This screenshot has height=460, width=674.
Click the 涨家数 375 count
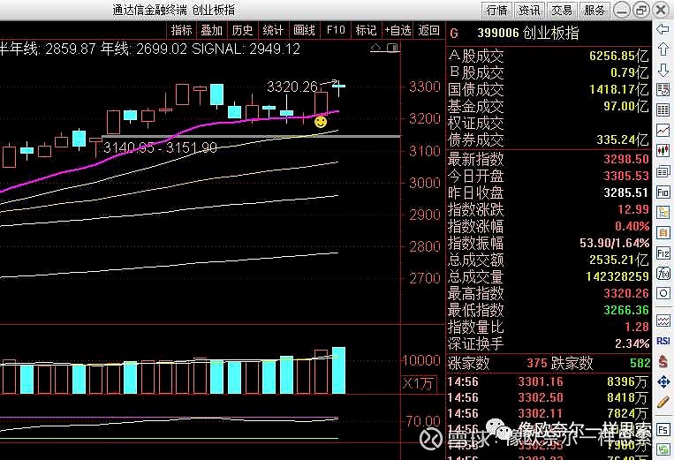click(537, 363)
